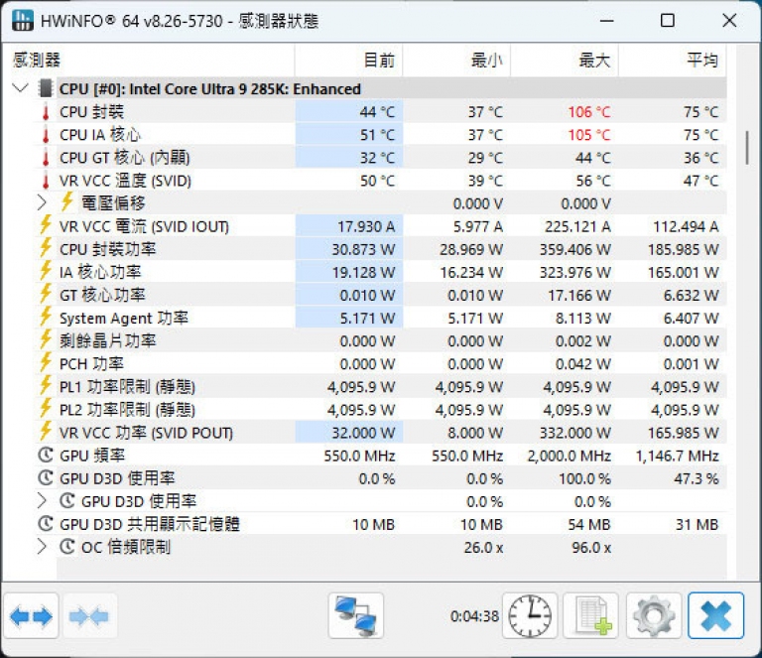Click the 47.3 % average value
The width and height of the screenshot is (762, 658).
pos(696,478)
